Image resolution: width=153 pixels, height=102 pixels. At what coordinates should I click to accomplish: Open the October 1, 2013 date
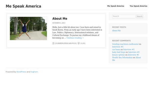[x=59, y=23]
